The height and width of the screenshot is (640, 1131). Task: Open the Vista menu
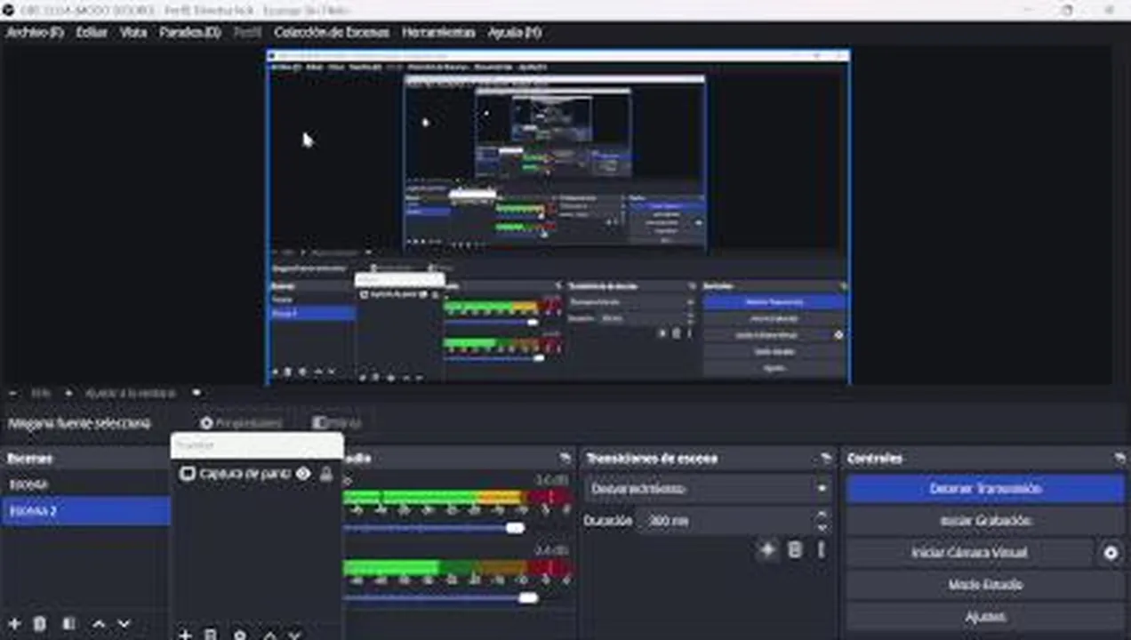[132, 32]
